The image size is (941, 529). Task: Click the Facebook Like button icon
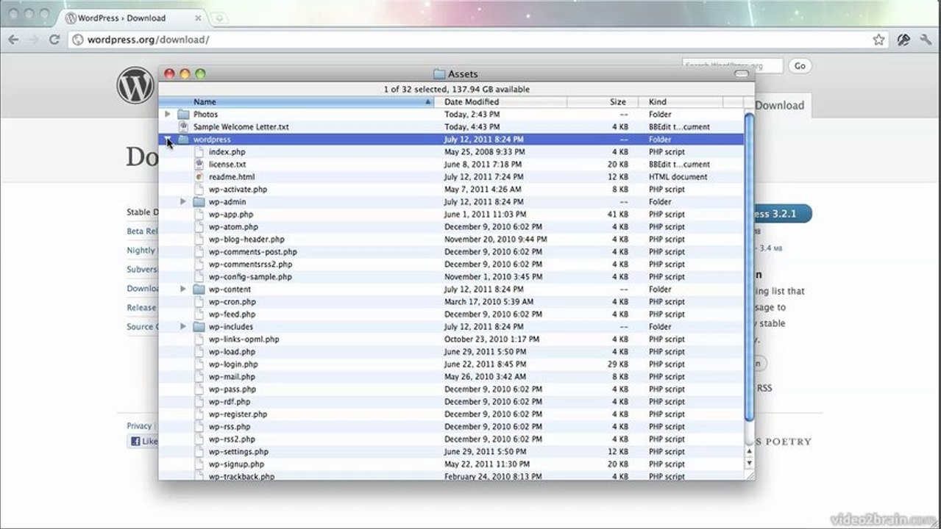[135, 442]
